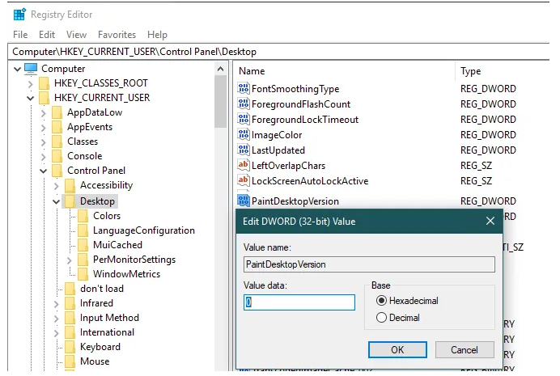Collapse the Computer root node
The image size is (560, 376).
coord(17,69)
